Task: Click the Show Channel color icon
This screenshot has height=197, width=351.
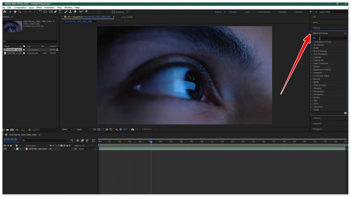Action: [116, 129]
